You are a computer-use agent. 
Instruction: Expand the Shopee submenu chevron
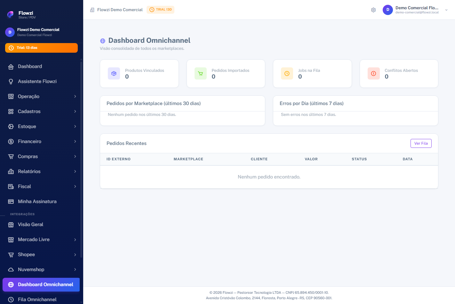75,255
